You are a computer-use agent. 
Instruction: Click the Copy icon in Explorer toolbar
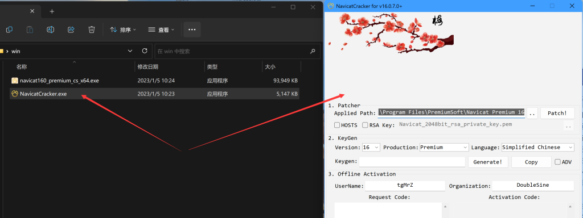click(9, 30)
